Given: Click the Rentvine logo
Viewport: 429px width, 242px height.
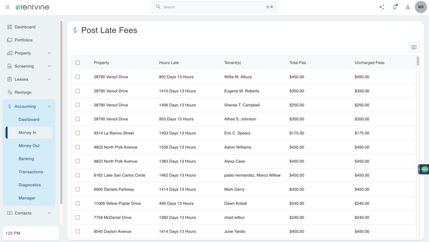Looking at the screenshot, I should pos(32,7).
